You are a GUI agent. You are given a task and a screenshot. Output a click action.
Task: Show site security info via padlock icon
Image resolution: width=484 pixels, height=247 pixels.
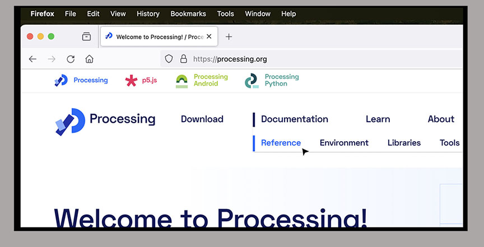coord(183,59)
